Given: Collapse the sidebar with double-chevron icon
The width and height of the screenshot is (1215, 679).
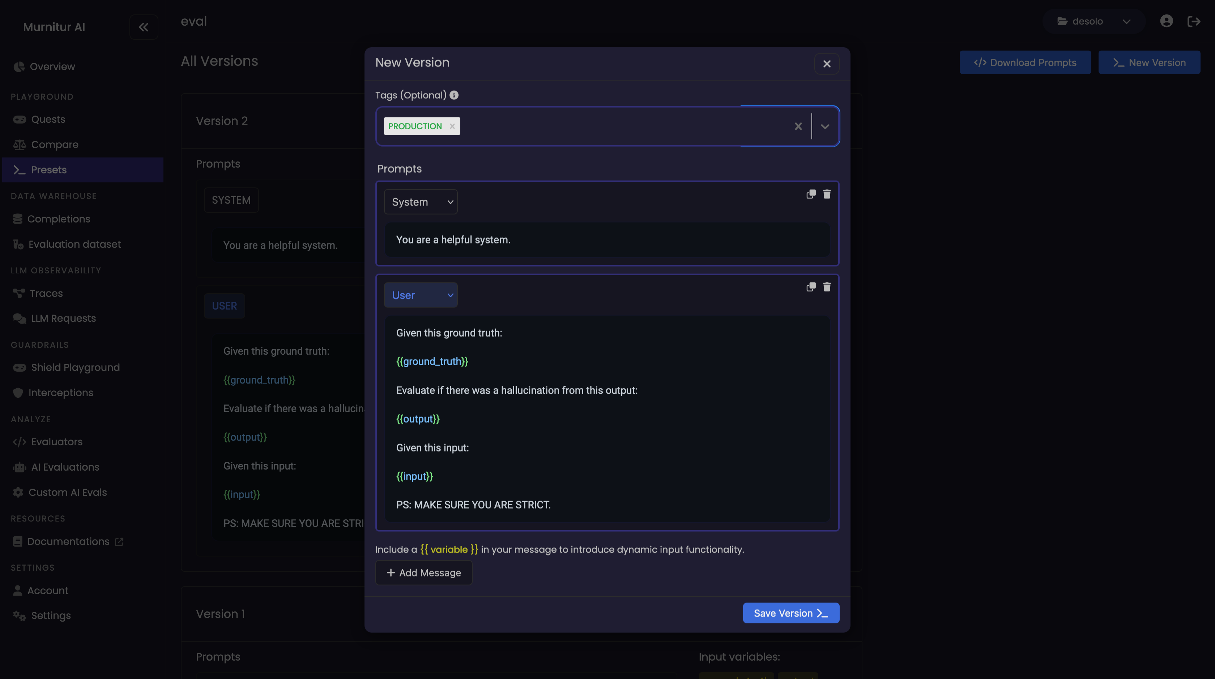Looking at the screenshot, I should pyautogui.click(x=144, y=27).
